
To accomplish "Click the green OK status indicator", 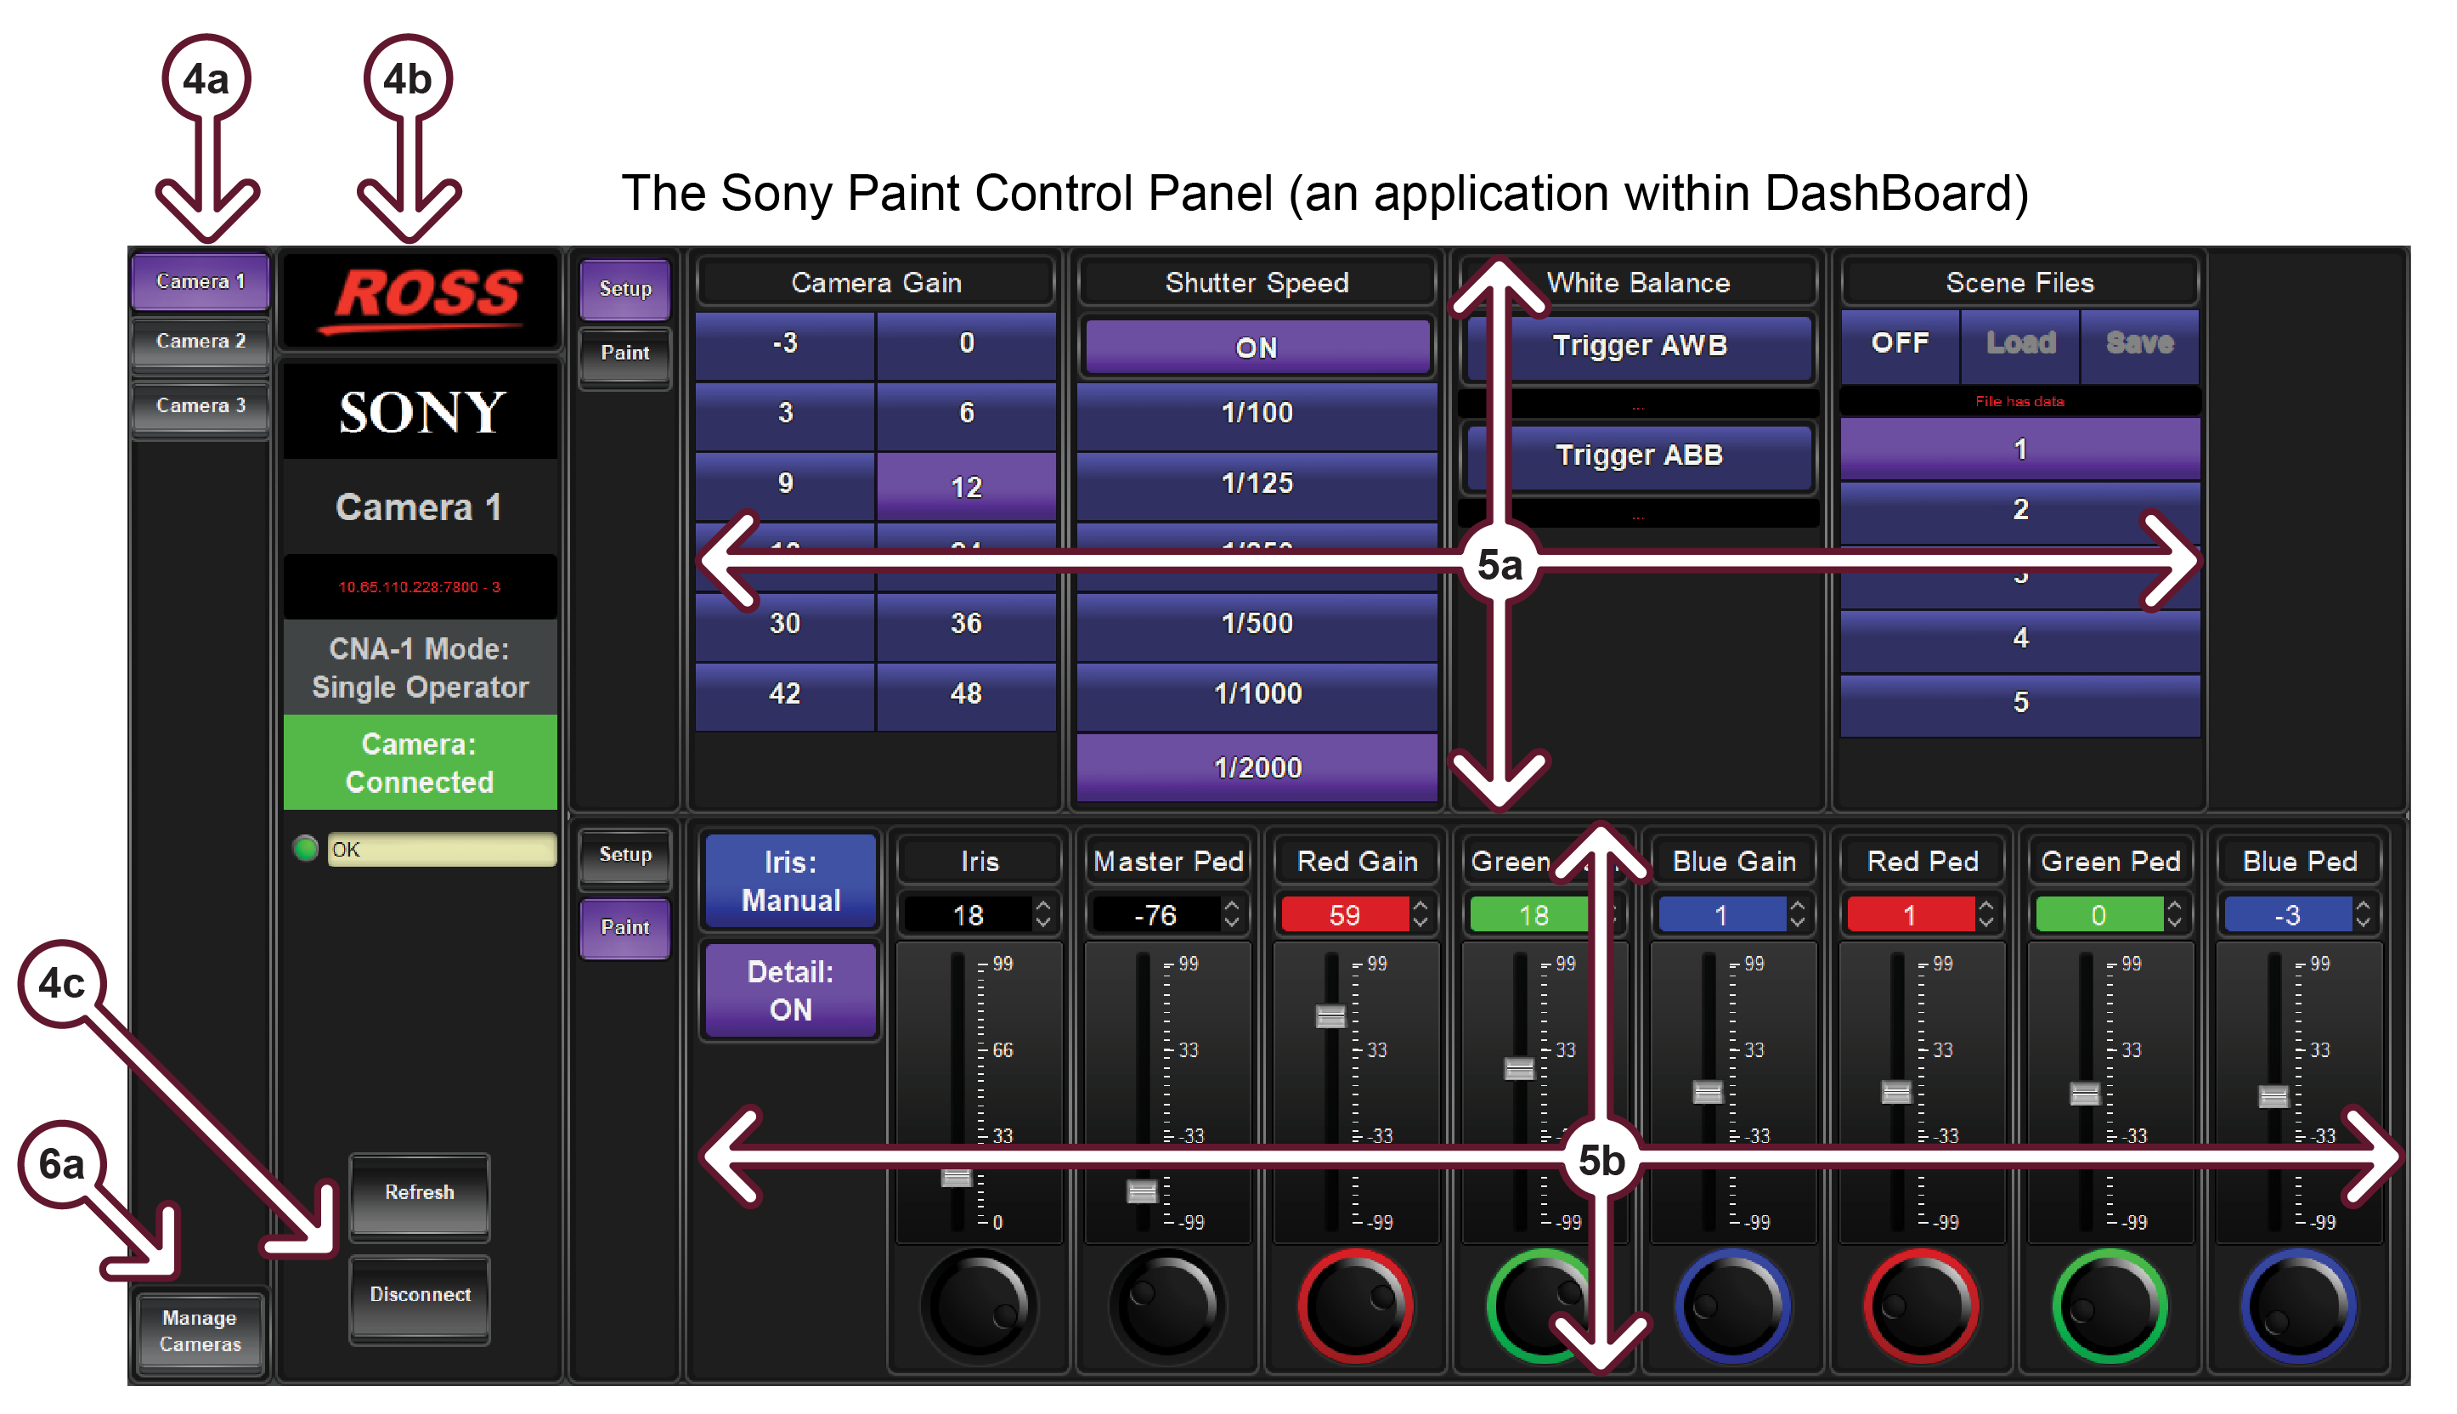I will coord(306,849).
